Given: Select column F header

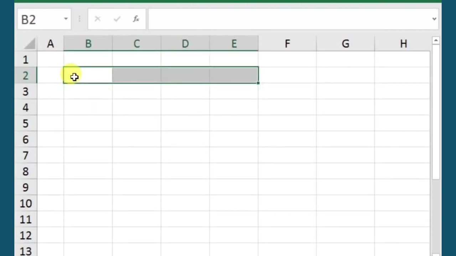Looking at the screenshot, I should (x=287, y=44).
